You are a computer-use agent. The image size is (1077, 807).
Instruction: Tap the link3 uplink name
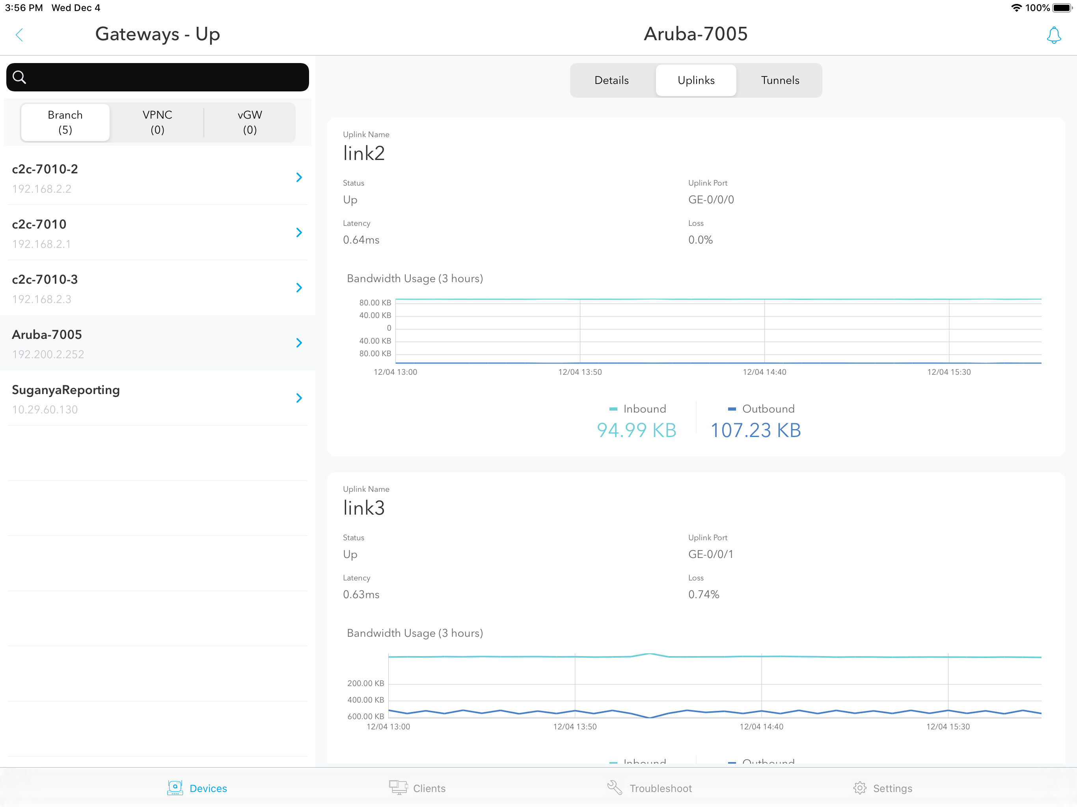pos(364,508)
